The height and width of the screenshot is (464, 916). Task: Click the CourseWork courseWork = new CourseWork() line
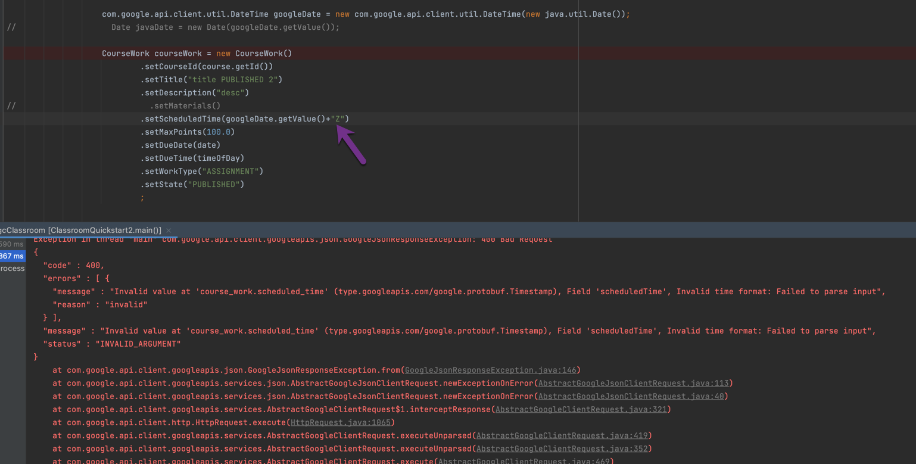197,53
